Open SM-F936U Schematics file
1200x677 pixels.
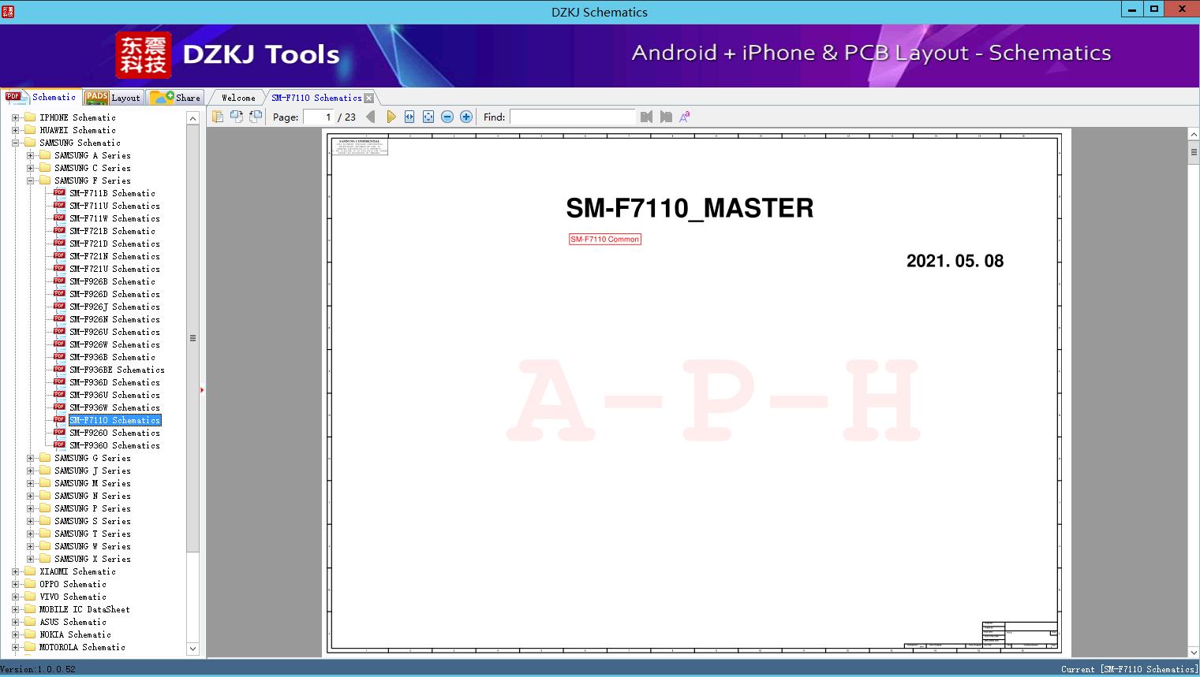pos(114,395)
